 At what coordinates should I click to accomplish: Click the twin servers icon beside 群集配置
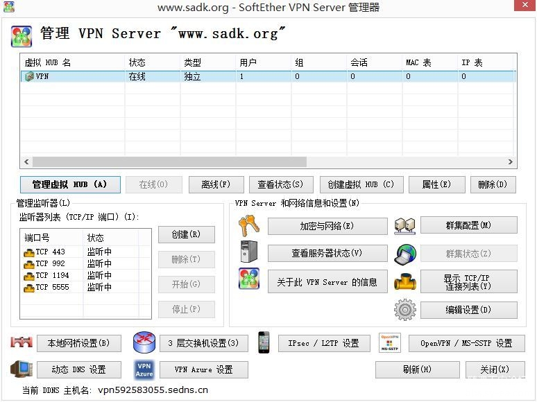(x=404, y=226)
